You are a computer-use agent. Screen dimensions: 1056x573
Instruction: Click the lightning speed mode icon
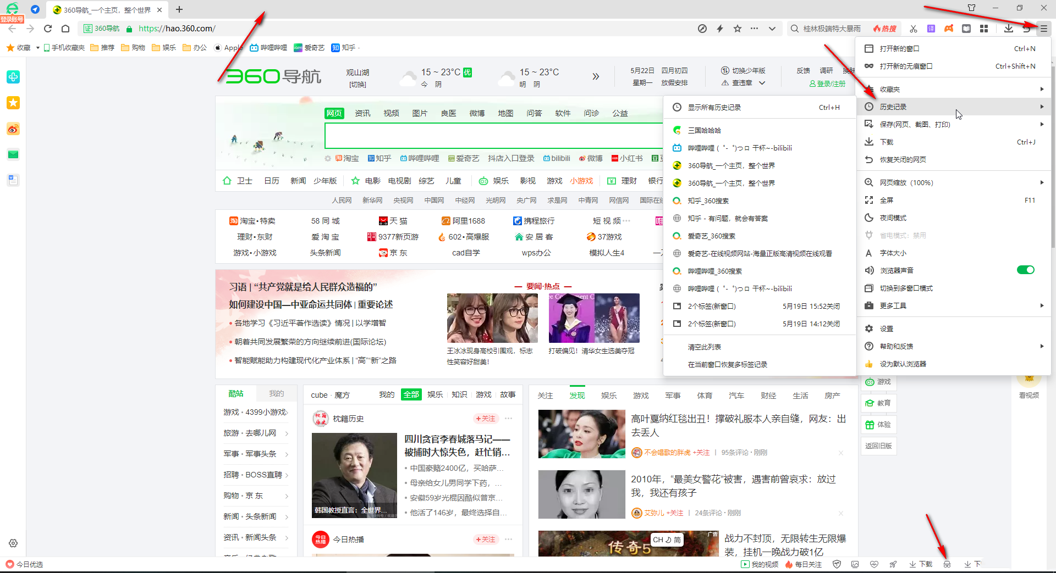click(720, 29)
